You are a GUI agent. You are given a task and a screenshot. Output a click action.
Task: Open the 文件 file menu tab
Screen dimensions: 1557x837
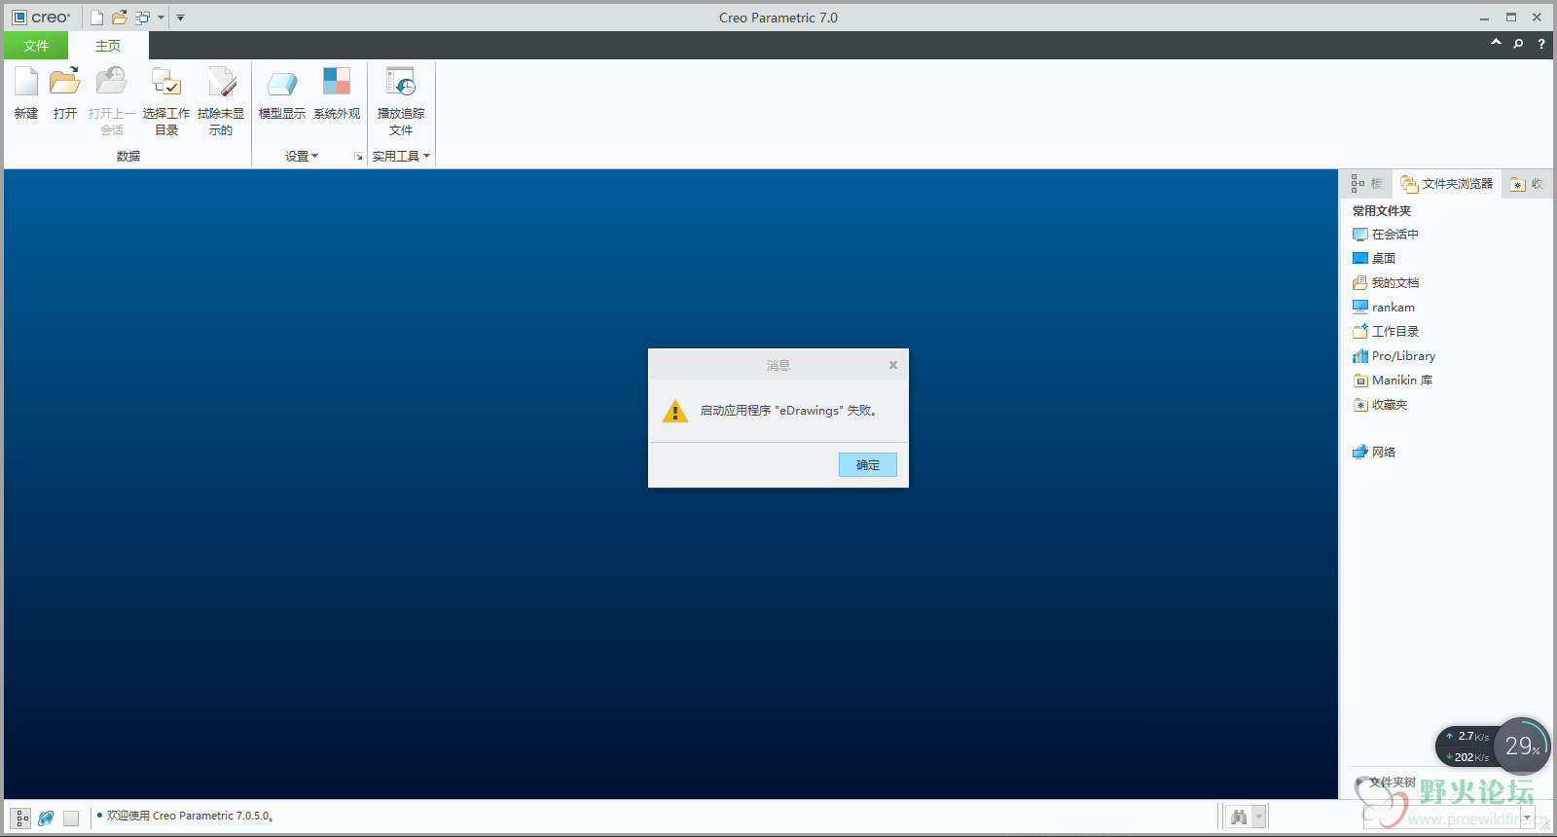(x=36, y=46)
